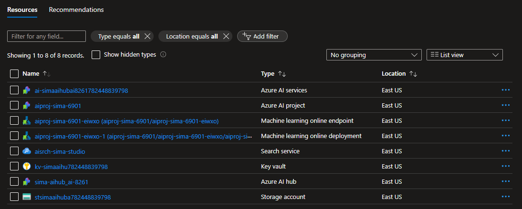Open the sima-aihub_ai-8261 resource link

(62, 182)
